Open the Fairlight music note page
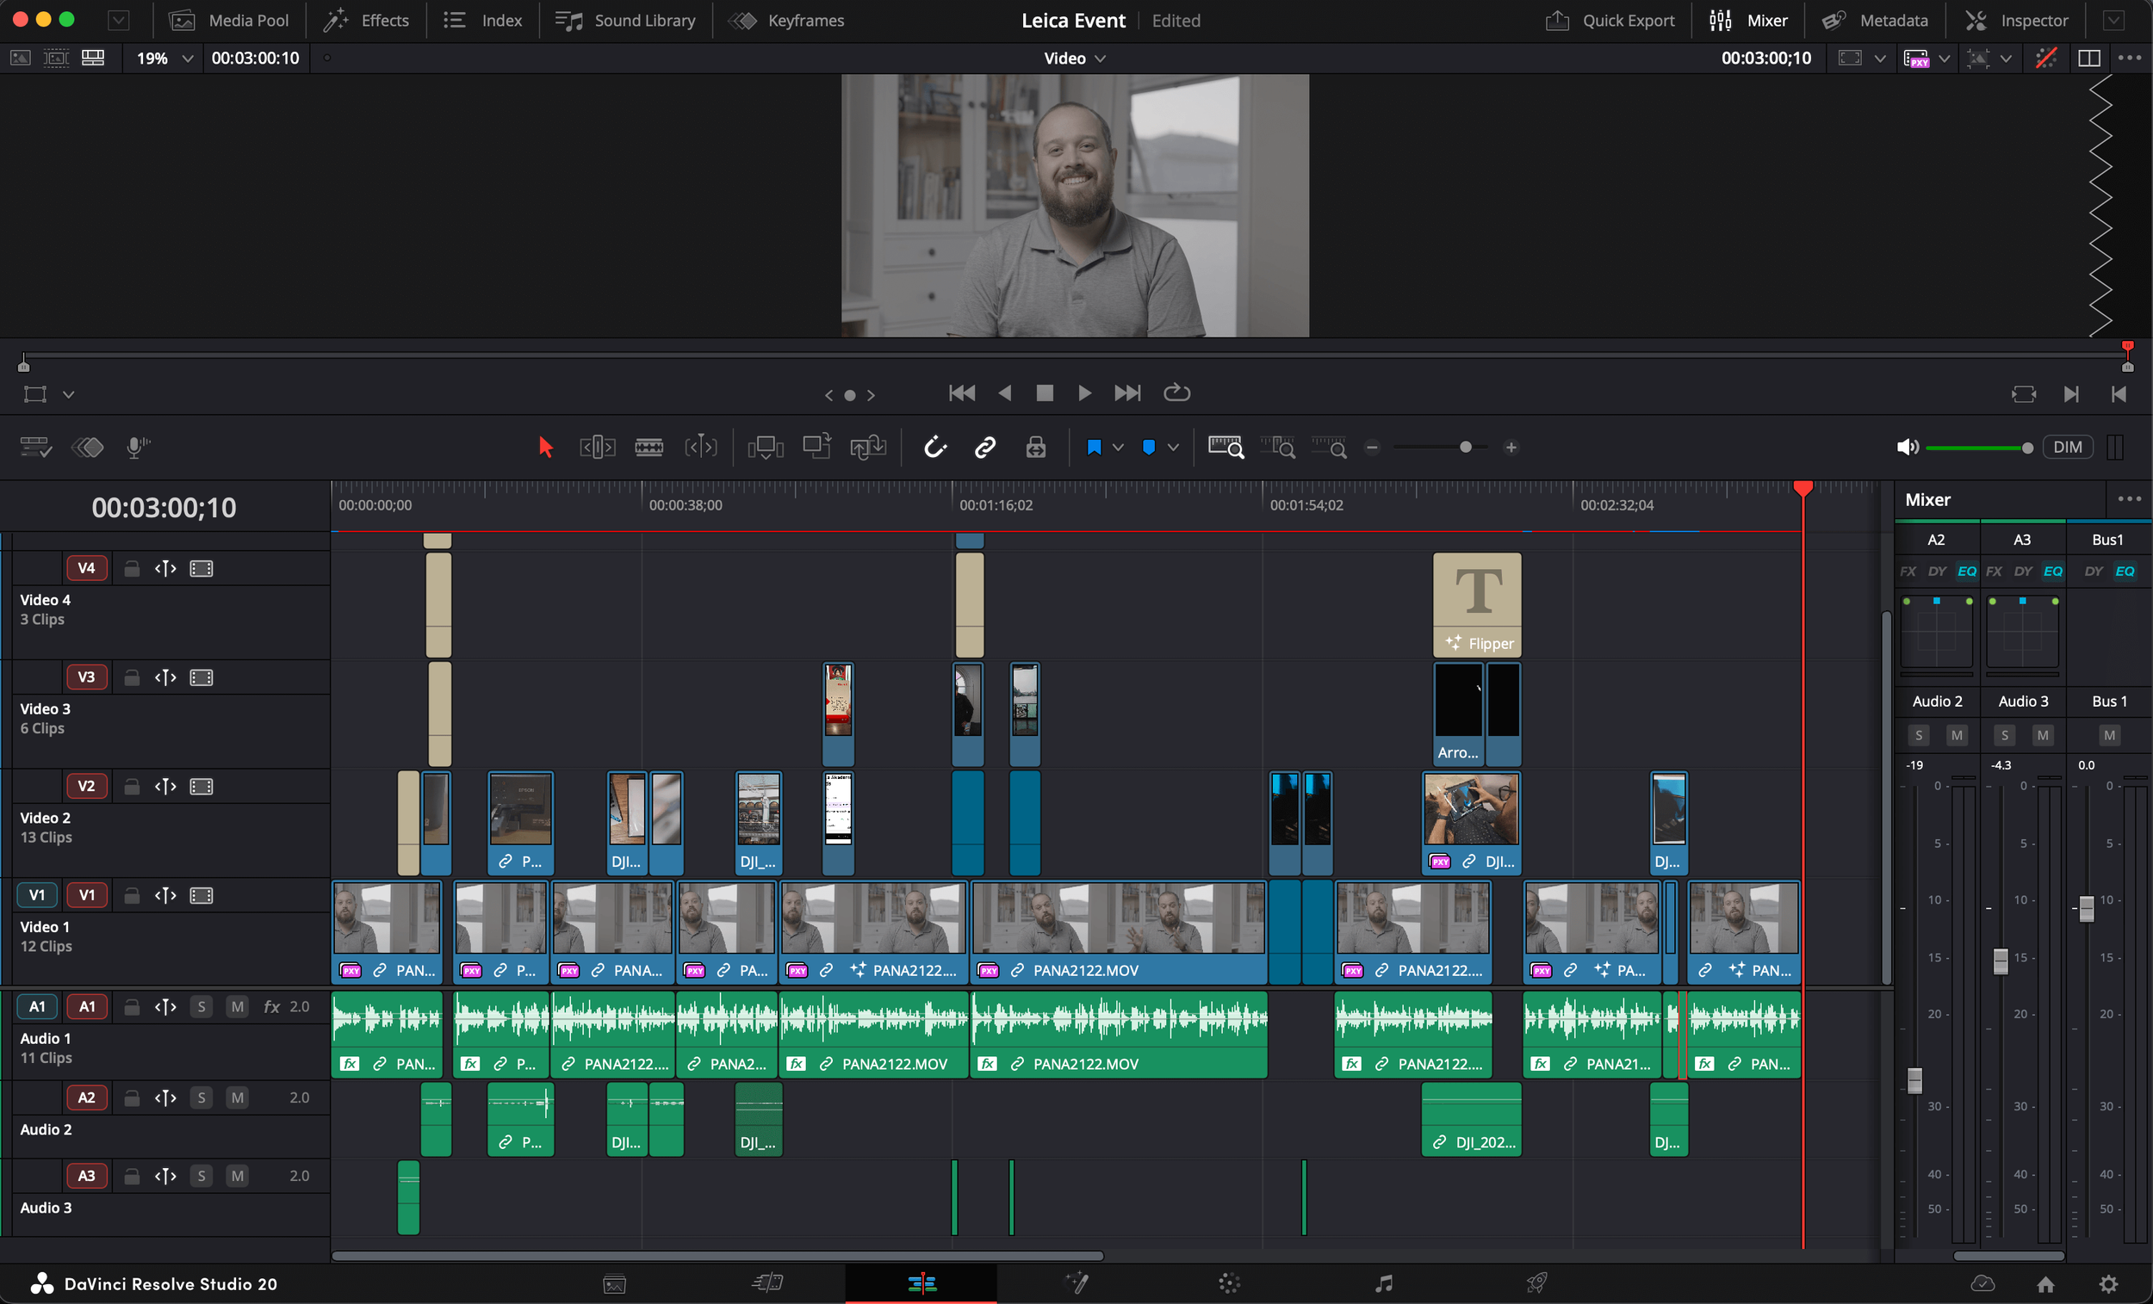 [1383, 1283]
